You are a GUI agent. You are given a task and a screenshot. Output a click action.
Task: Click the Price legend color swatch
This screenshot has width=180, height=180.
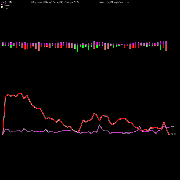pyautogui.click(x=2, y=8)
